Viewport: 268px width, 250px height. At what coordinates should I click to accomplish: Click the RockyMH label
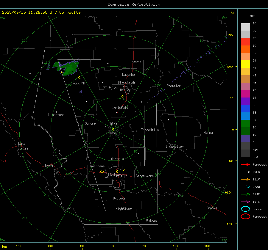[x=79, y=83]
